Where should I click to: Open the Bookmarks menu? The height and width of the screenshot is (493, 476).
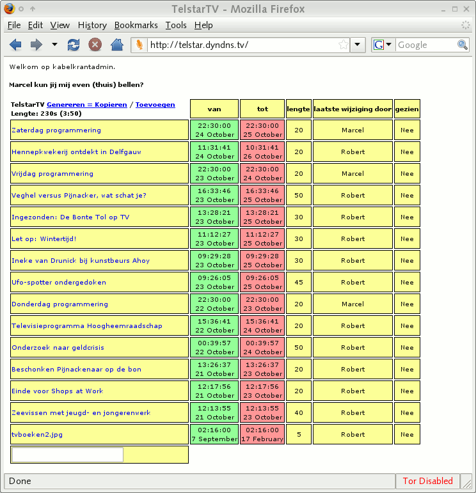[x=136, y=25]
